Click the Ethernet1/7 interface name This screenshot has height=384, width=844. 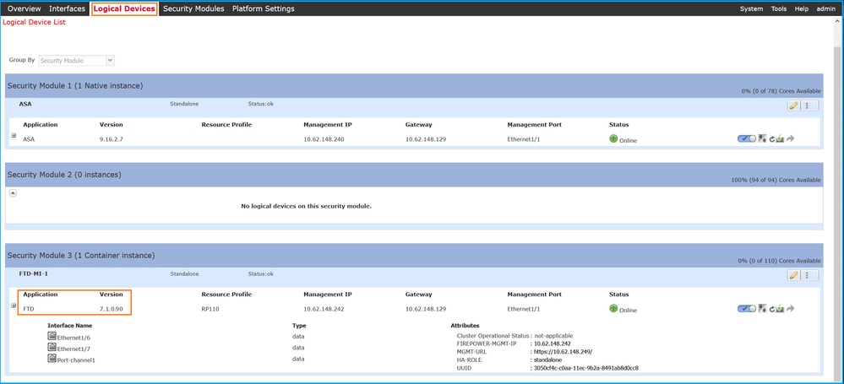pyautogui.click(x=72, y=349)
